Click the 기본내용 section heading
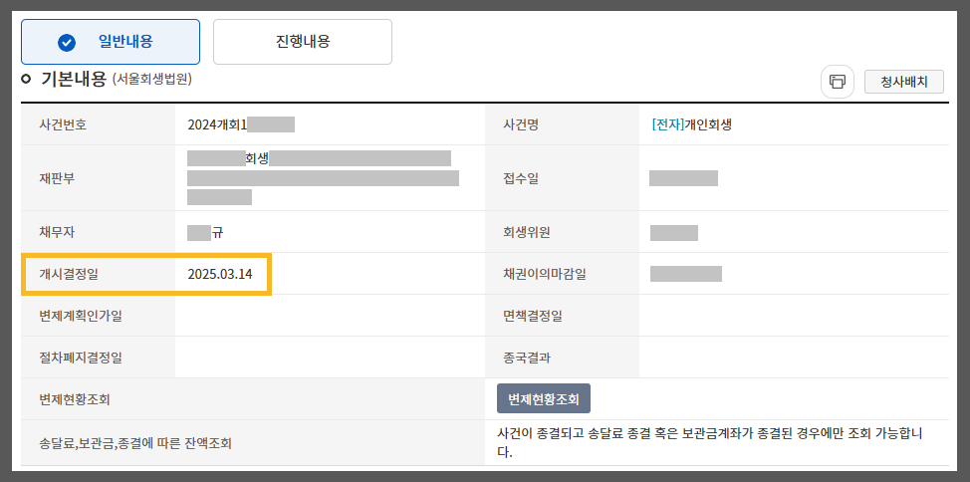 tap(74, 80)
